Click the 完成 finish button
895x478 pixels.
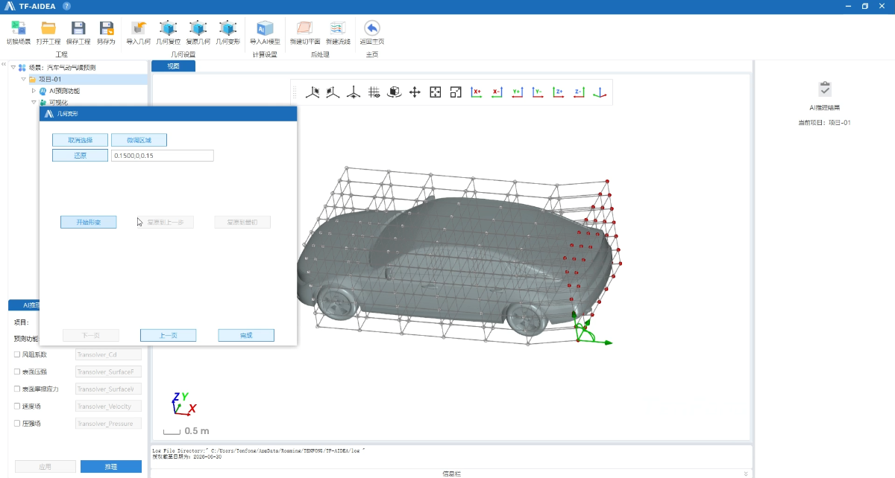point(246,335)
